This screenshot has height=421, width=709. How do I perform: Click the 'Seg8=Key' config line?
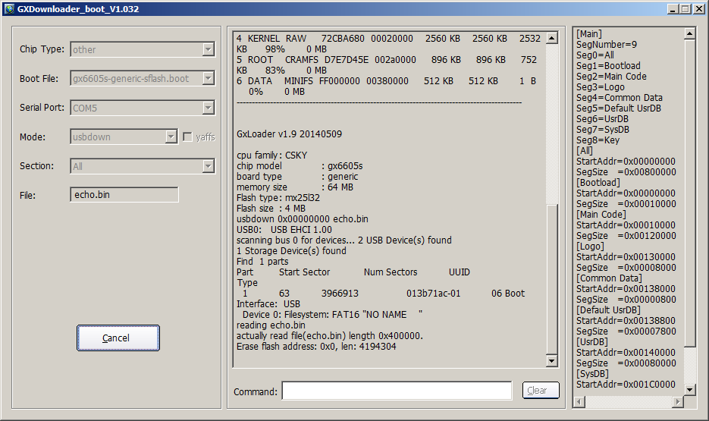[x=598, y=140]
